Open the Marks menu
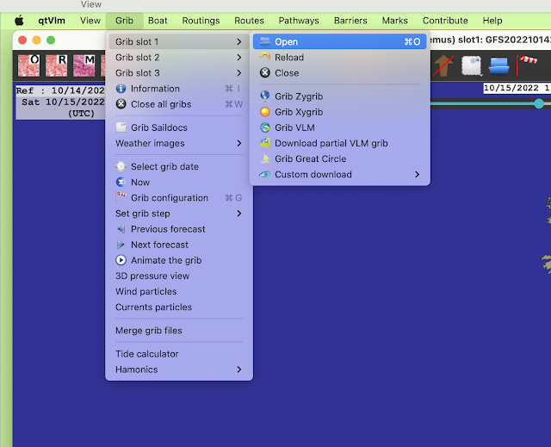Viewport: 551px width, 447px height. [394, 21]
